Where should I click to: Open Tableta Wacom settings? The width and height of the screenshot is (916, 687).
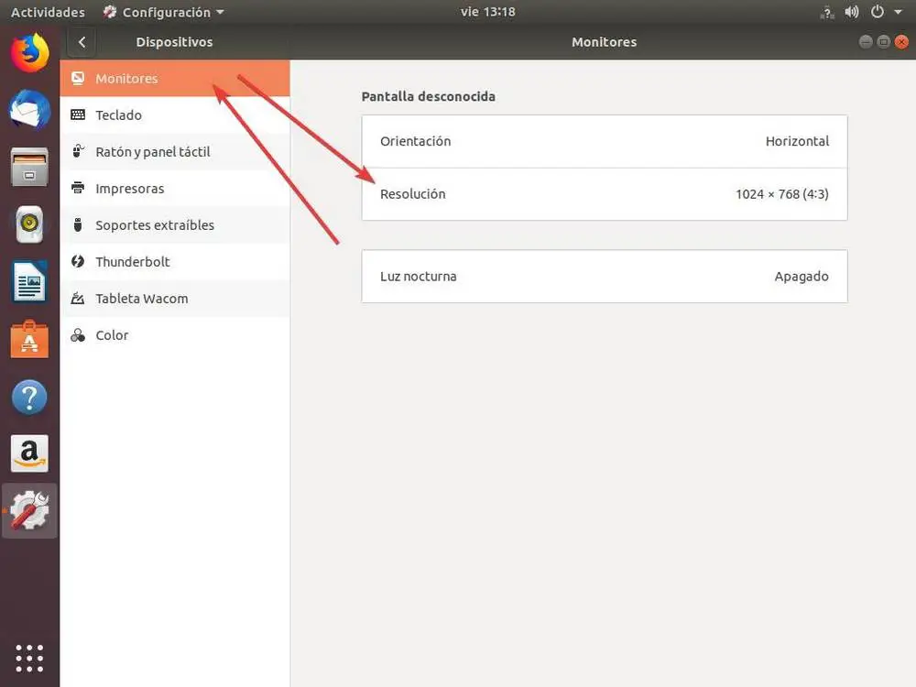coord(175,299)
